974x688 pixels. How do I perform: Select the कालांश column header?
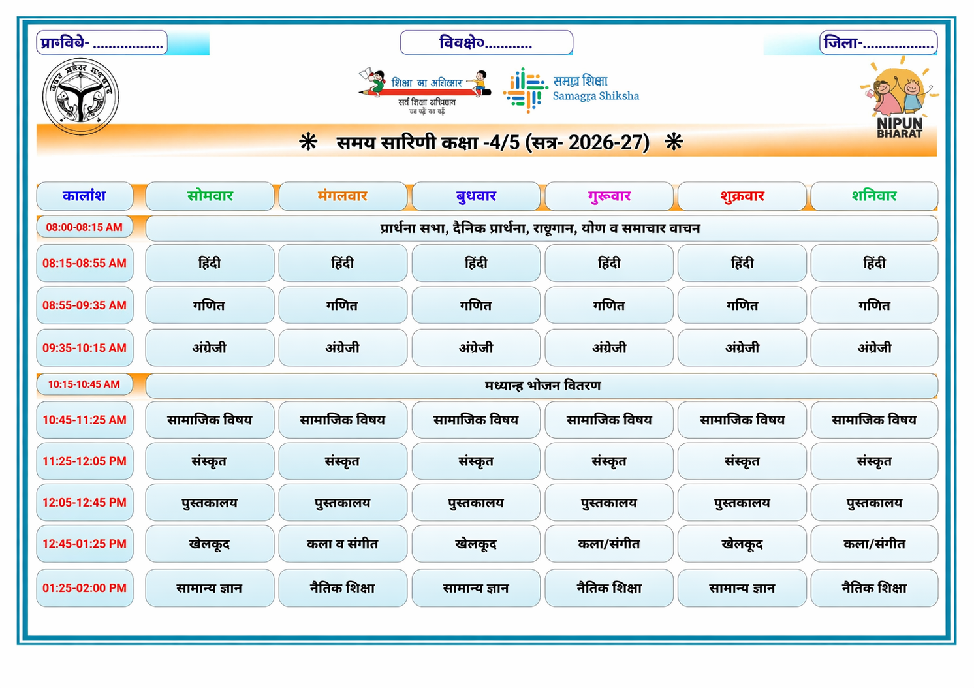[x=84, y=196]
